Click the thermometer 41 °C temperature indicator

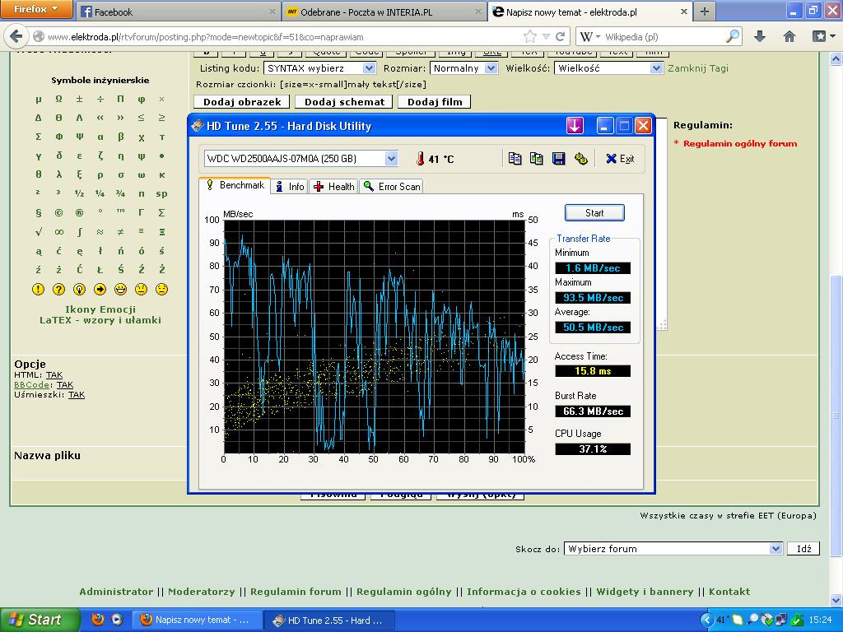pyautogui.click(x=435, y=159)
